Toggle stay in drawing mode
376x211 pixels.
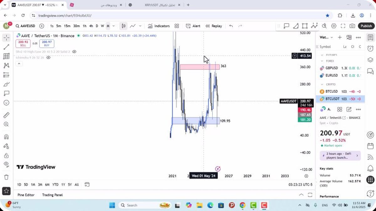pos(6,146)
